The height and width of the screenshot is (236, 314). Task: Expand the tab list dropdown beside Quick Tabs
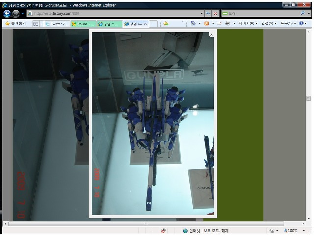click(41, 24)
